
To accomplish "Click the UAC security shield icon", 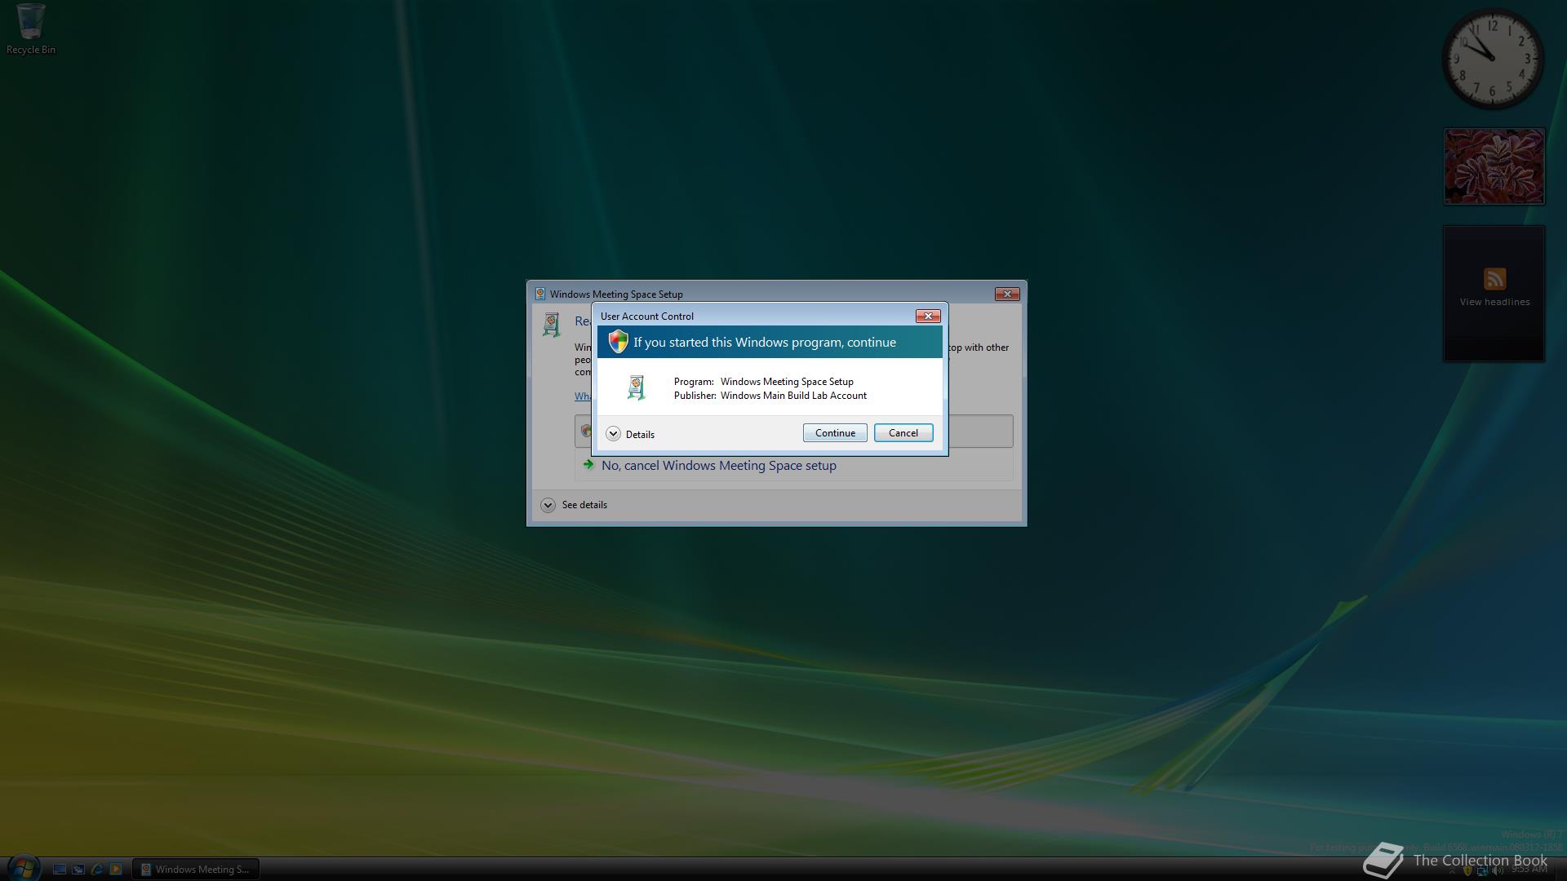I will [x=618, y=342].
